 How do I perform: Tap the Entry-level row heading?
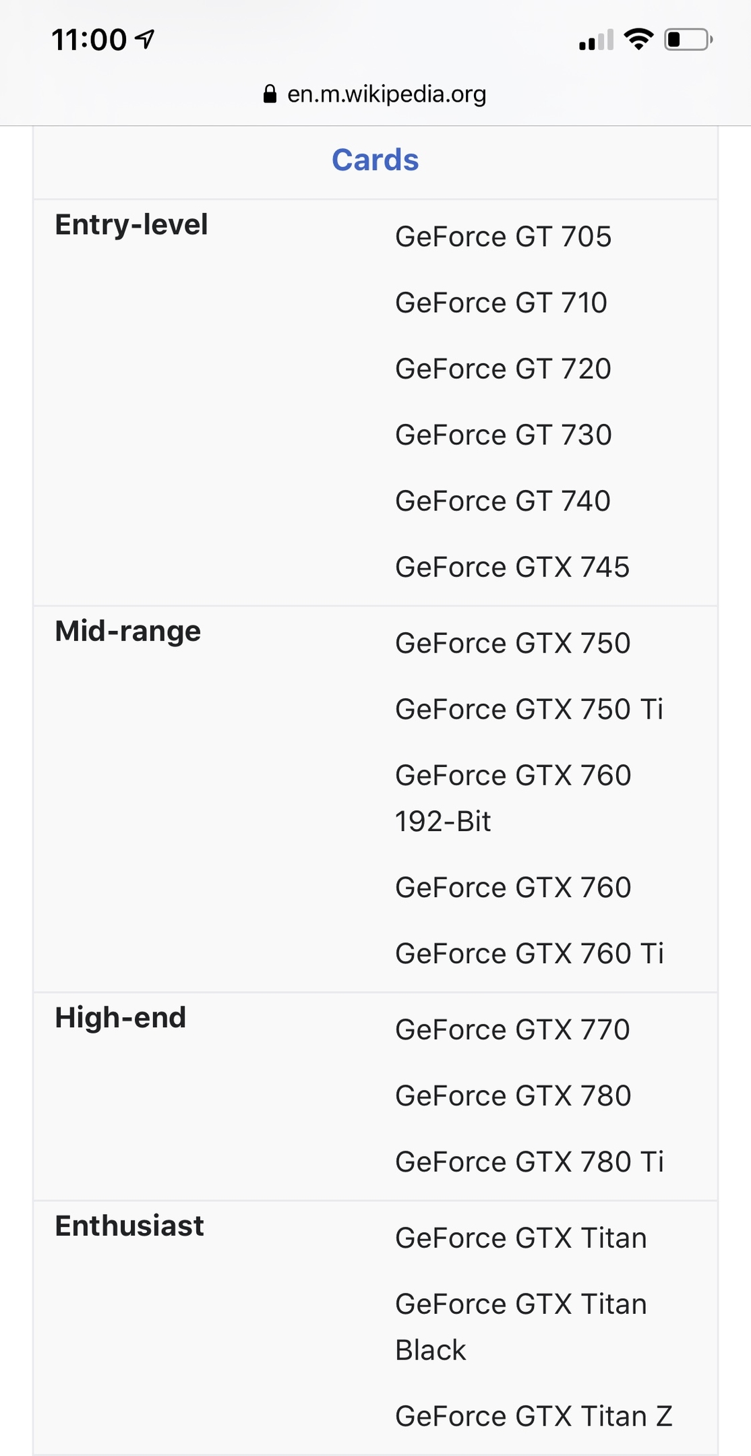(131, 224)
